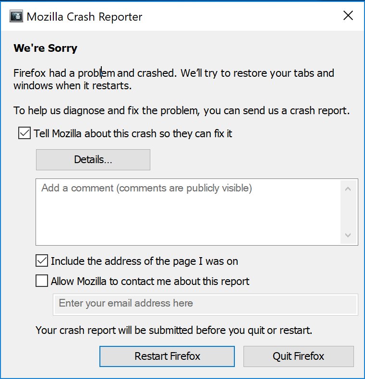Uncheck the Tell Mozilla about this crash box
This screenshot has width=365, height=379.
[24, 133]
